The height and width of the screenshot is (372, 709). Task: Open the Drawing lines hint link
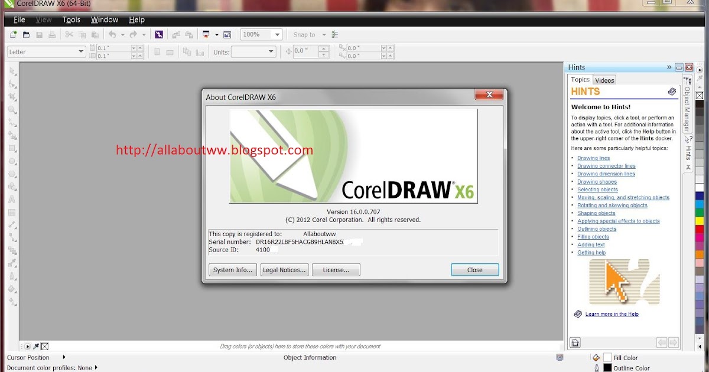[x=594, y=158]
